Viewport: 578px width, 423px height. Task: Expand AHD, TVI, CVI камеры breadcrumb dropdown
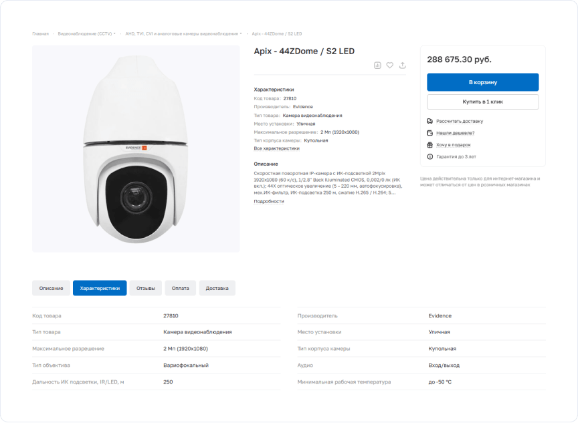click(241, 33)
